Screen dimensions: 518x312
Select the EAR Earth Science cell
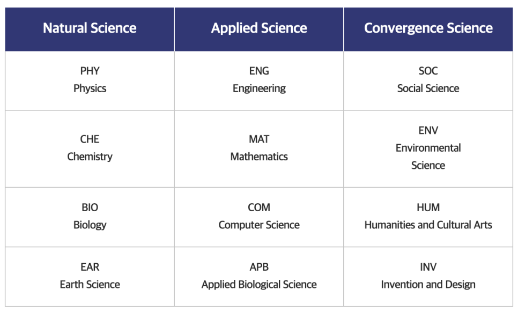[90, 277]
